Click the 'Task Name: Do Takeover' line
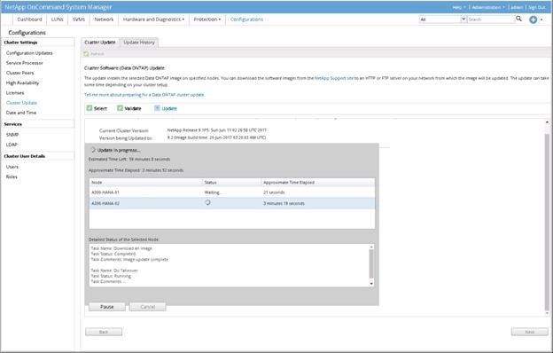The width and height of the screenshot is (553, 353). 114,271
